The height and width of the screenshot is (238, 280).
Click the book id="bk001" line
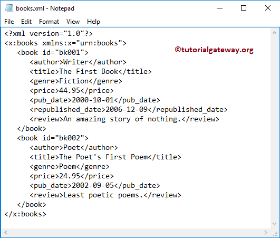point(53,53)
